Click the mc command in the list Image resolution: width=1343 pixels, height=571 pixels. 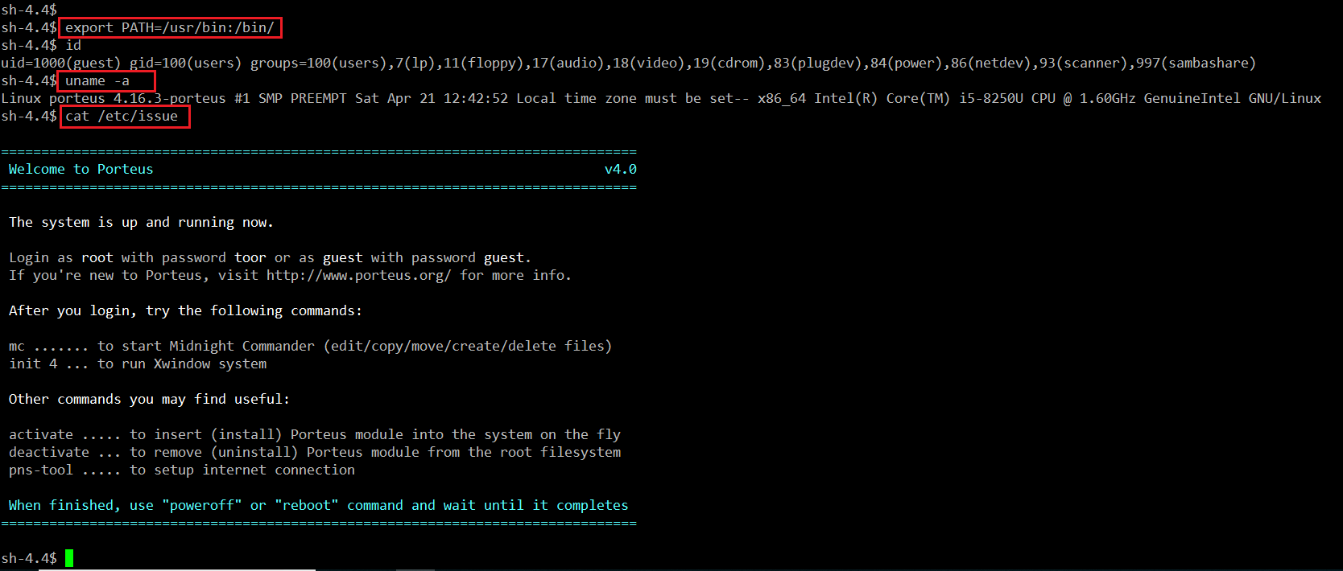coord(17,346)
